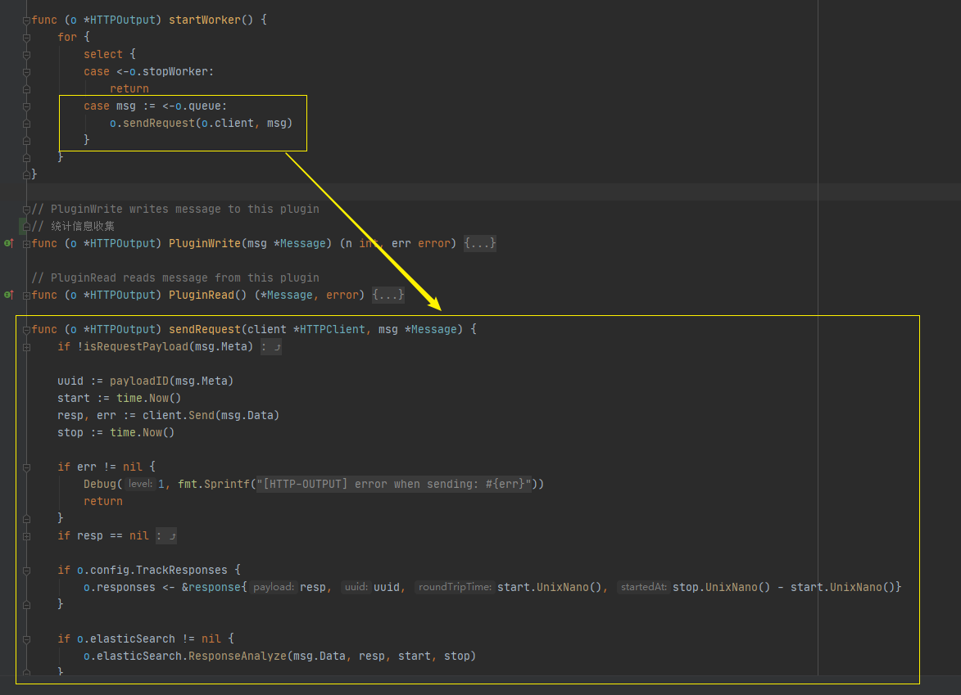Expand the folded PluginRead function in gutter
Viewport: 961px width, 695px height.
pos(26,296)
